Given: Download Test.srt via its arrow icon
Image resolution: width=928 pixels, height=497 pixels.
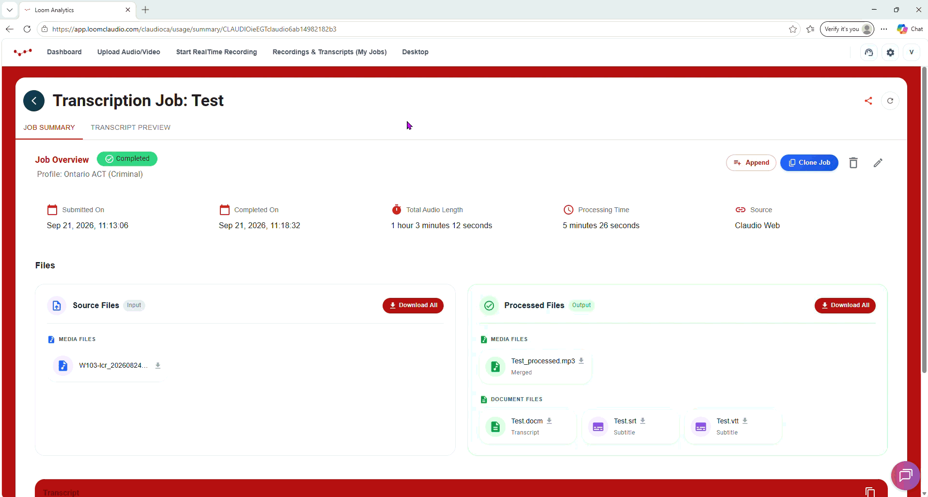Looking at the screenshot, I should point(643,421).
